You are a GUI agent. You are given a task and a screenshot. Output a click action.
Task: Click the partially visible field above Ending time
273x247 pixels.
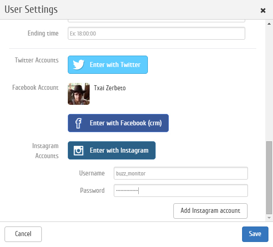coord(156,21)
